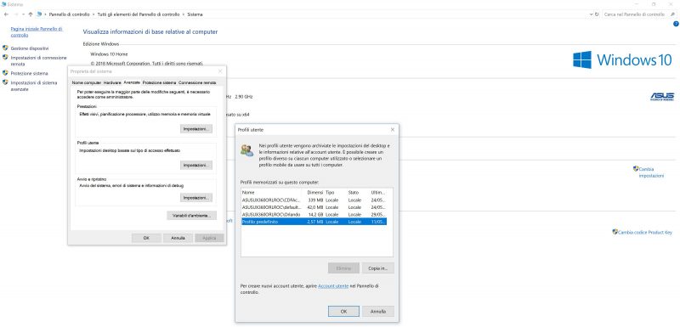Open the Account utente link
The width and height of the screenshot is (680, 327).
pyautogui.click(x=333, y=286)
